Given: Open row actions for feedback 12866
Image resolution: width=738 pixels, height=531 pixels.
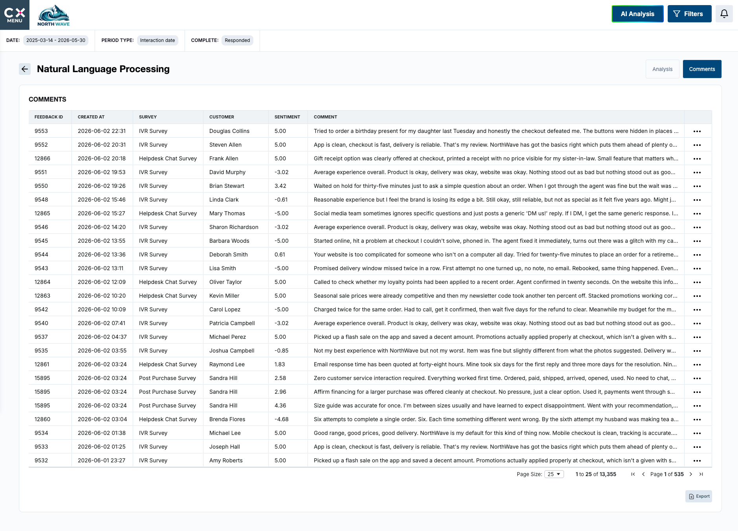Looking at the screenshot, I should pos(697,159).
